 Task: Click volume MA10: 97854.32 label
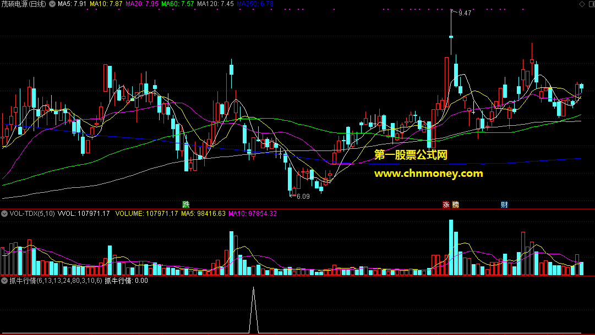point(252,214)
